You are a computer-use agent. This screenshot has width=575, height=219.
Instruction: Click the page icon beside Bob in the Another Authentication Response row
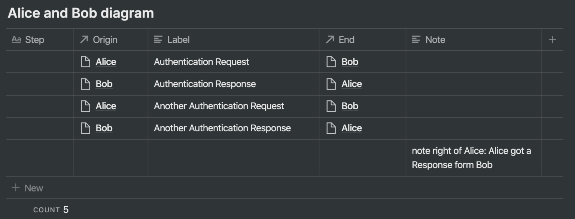tap(85, 128)
